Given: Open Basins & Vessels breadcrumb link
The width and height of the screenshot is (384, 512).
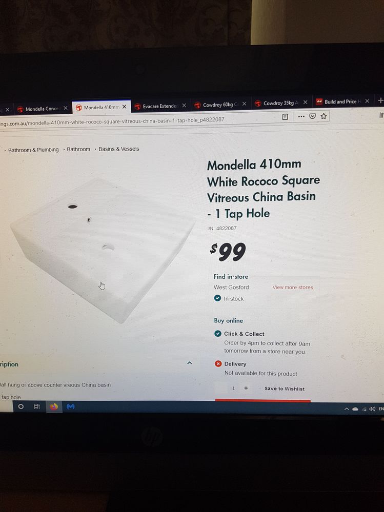Looking at the screenshot, I should [119, 149].
